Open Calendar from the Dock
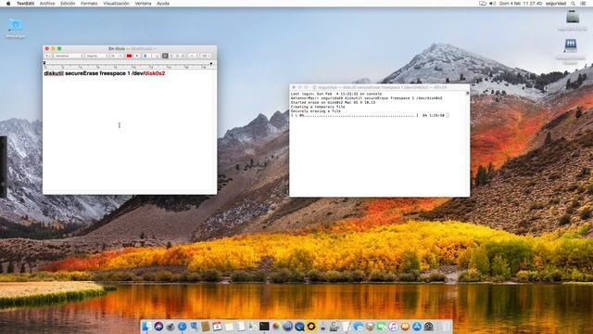 [x=217, y=326]
